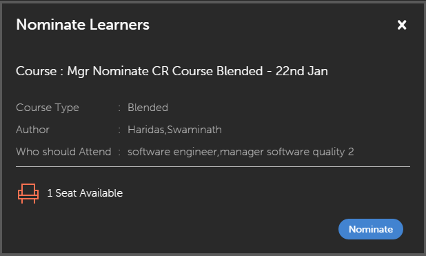Click the '22nd Jan' date in course title

tap(301, 71)
